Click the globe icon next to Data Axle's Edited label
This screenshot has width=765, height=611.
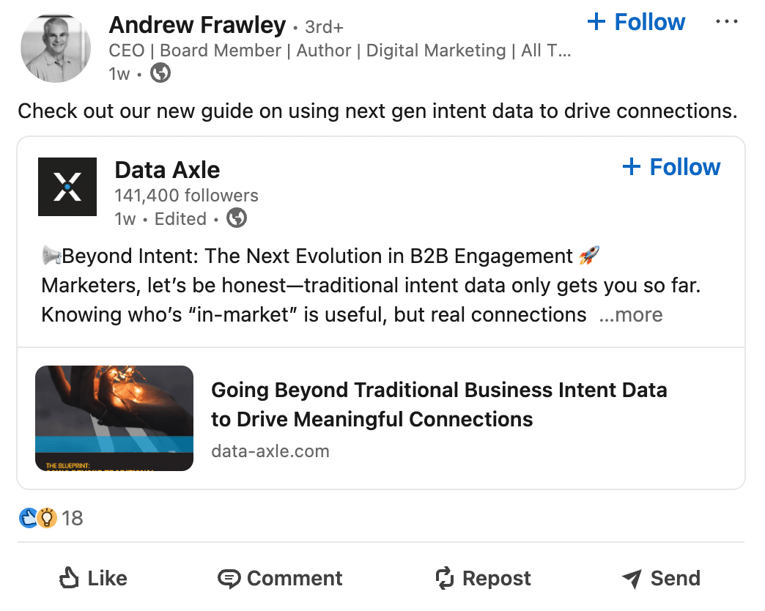click(236, 218)
